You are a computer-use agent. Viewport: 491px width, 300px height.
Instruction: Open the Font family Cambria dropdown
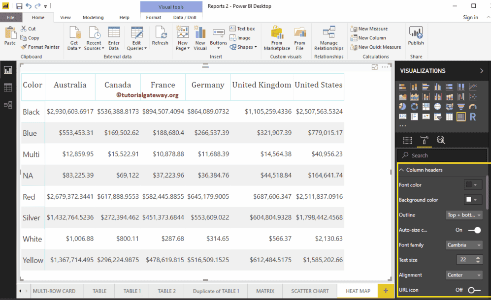pyautogui.click(x=463, y=244)
